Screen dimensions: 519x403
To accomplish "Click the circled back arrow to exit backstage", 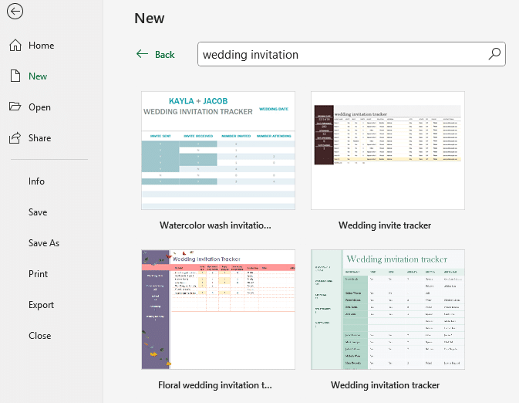I will click(15, 12).
